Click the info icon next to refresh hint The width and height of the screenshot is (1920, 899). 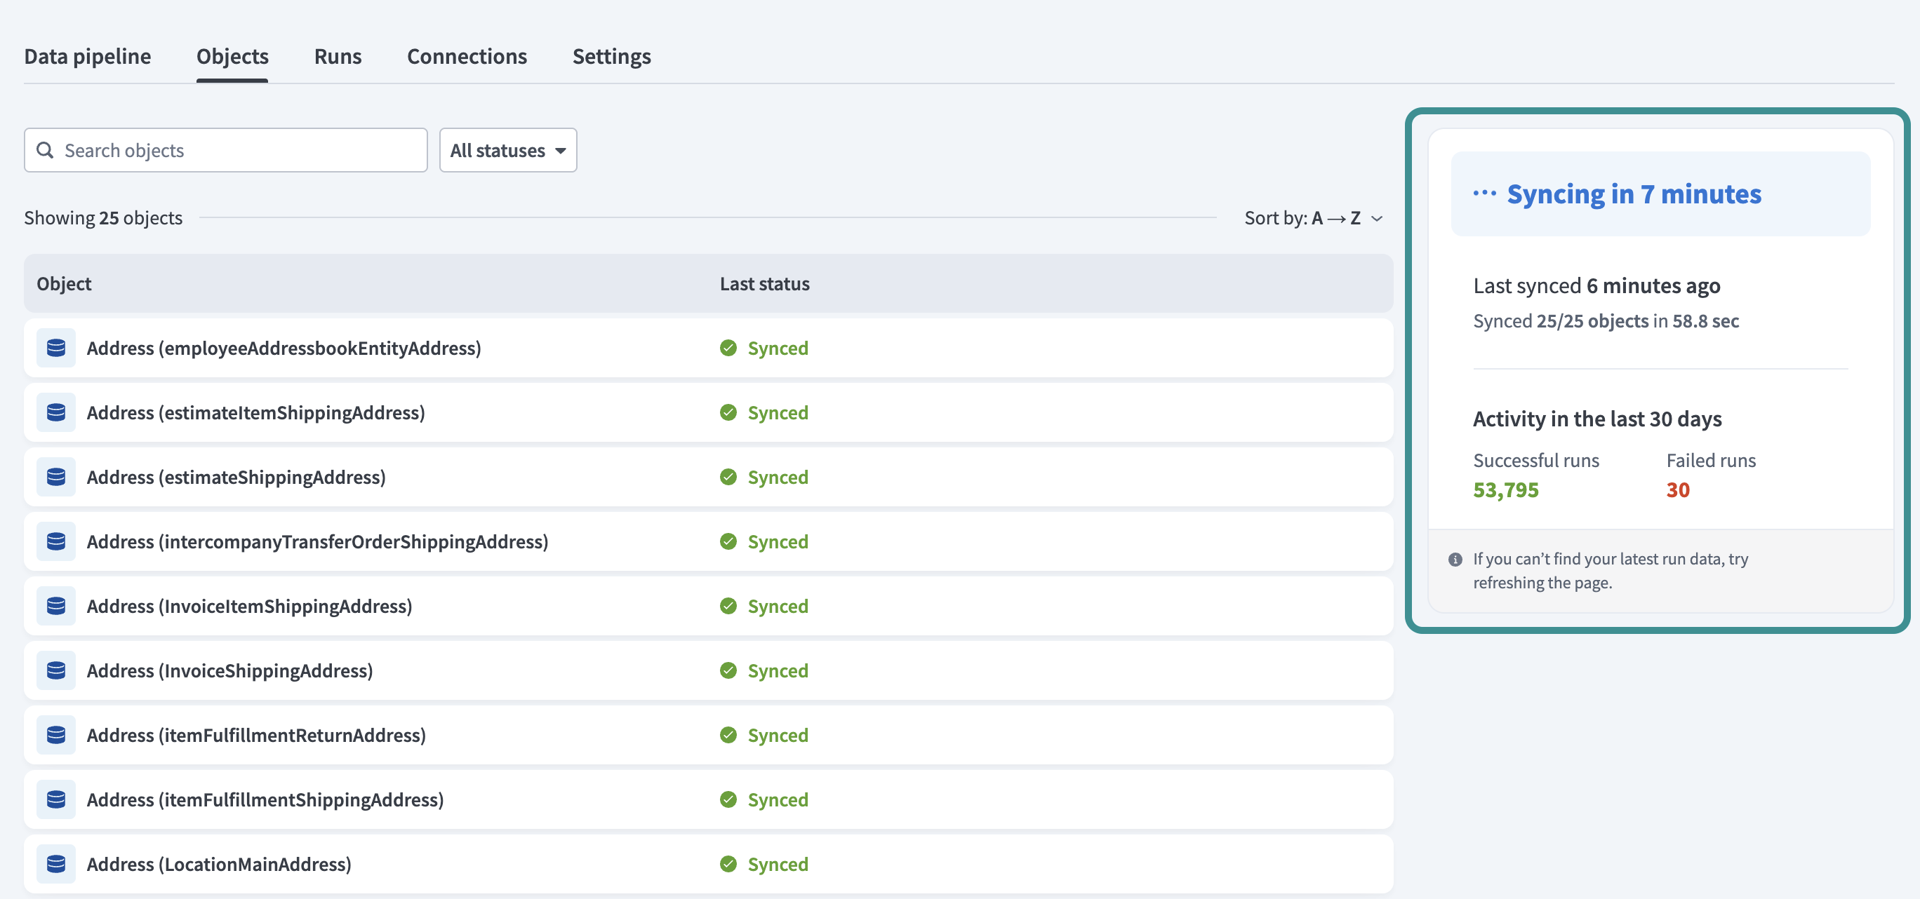(1455, 560)
